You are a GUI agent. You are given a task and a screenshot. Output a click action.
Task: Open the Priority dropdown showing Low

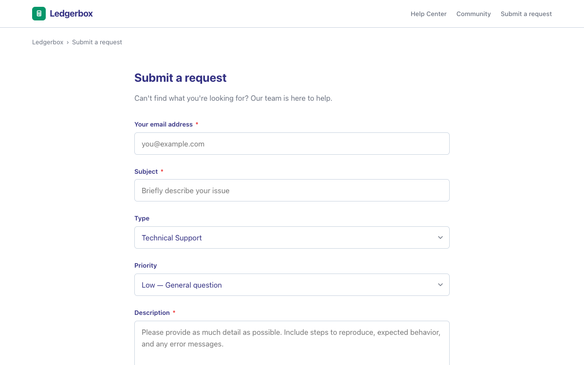(292, 285)
